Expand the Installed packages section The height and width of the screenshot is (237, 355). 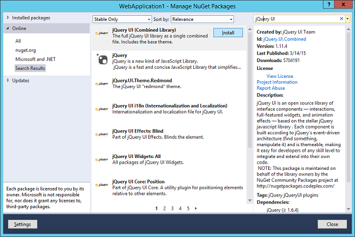click(x=8, y=17)
